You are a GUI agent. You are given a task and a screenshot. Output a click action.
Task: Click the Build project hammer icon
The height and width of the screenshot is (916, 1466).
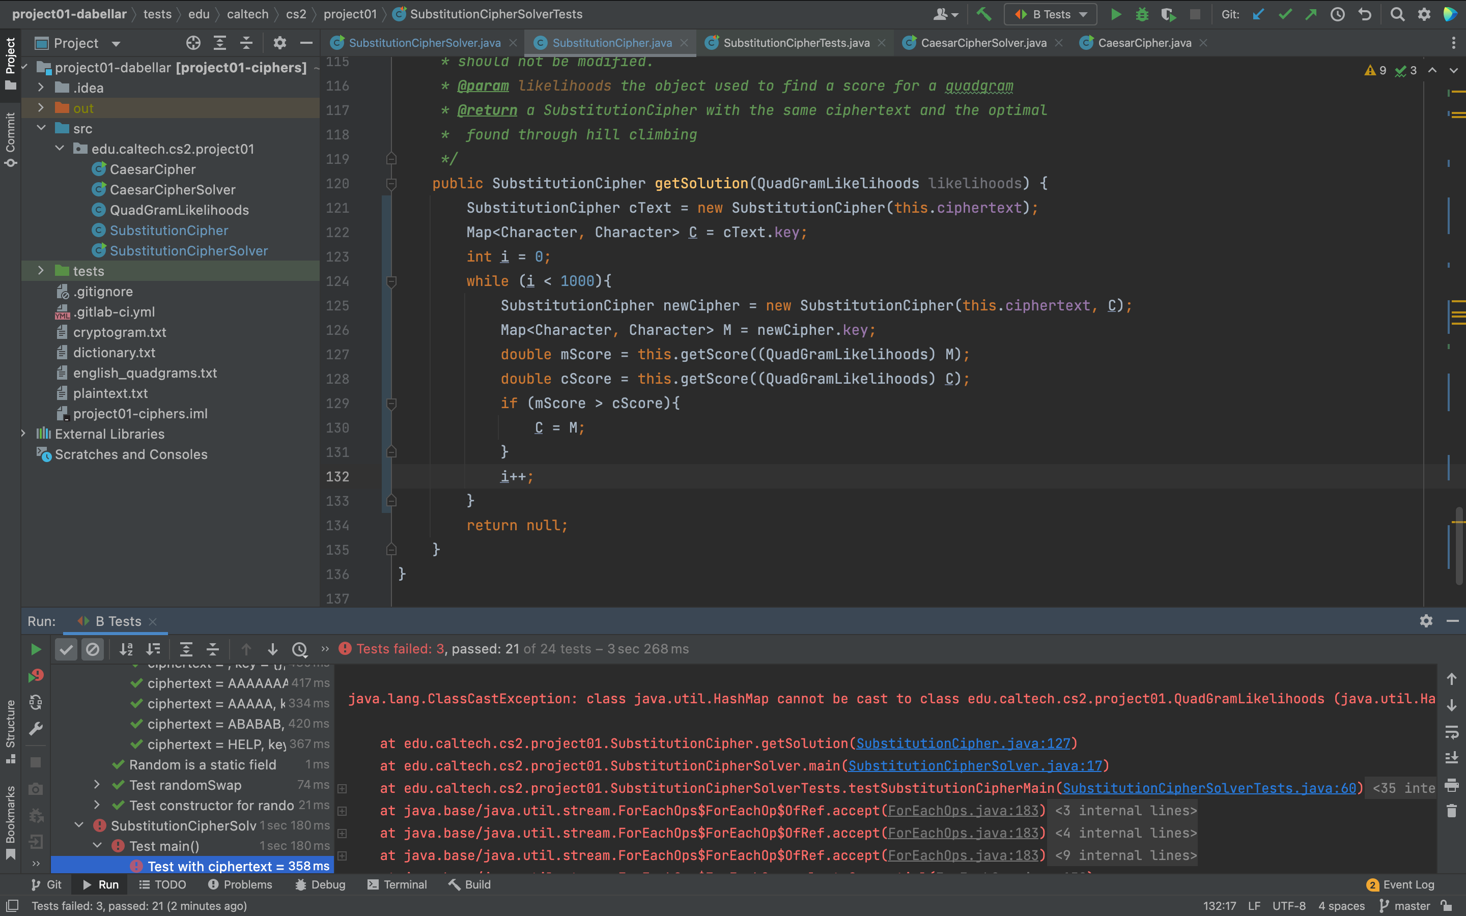point(984,14)
